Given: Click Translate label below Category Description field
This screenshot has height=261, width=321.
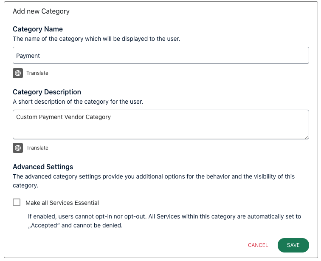Looking at the screenshot, I should 37,148.
